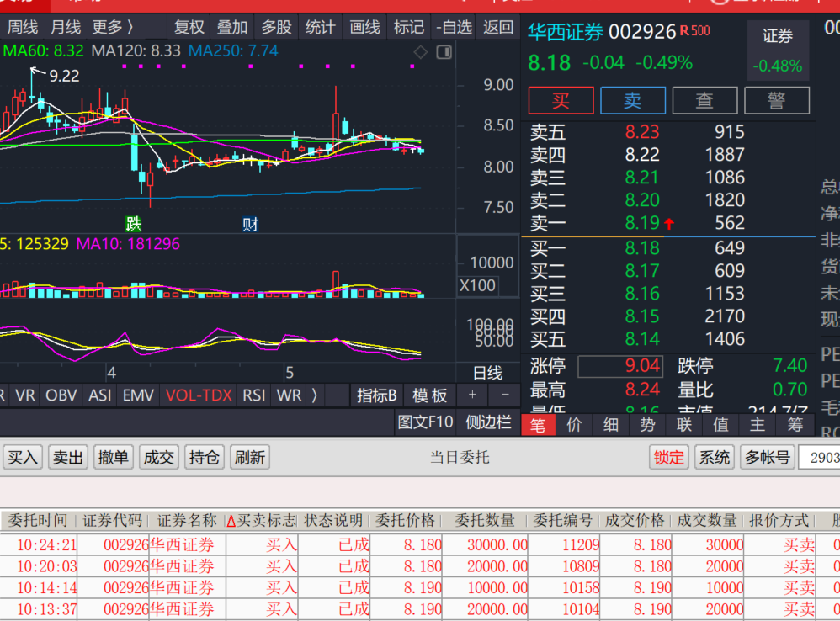Select the VOL-TDX indicator tab
Image resolution: width=840 pixels, height=621 pixels.
click(199, 395)
